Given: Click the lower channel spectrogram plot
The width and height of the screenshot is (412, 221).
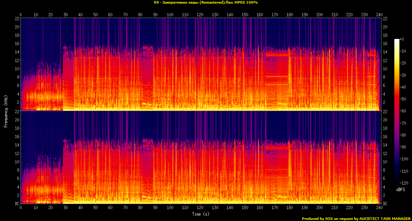Looking at the screenshot, I should pos(201,158).
